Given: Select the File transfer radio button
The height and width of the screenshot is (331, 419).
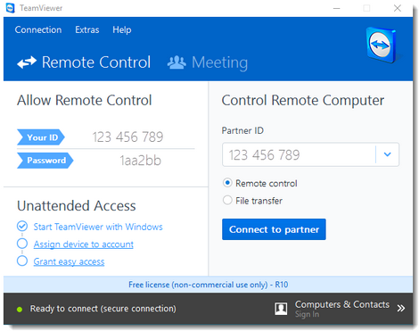Looking at the screenshot, I should pyautogui.click(x=227, y=200).
